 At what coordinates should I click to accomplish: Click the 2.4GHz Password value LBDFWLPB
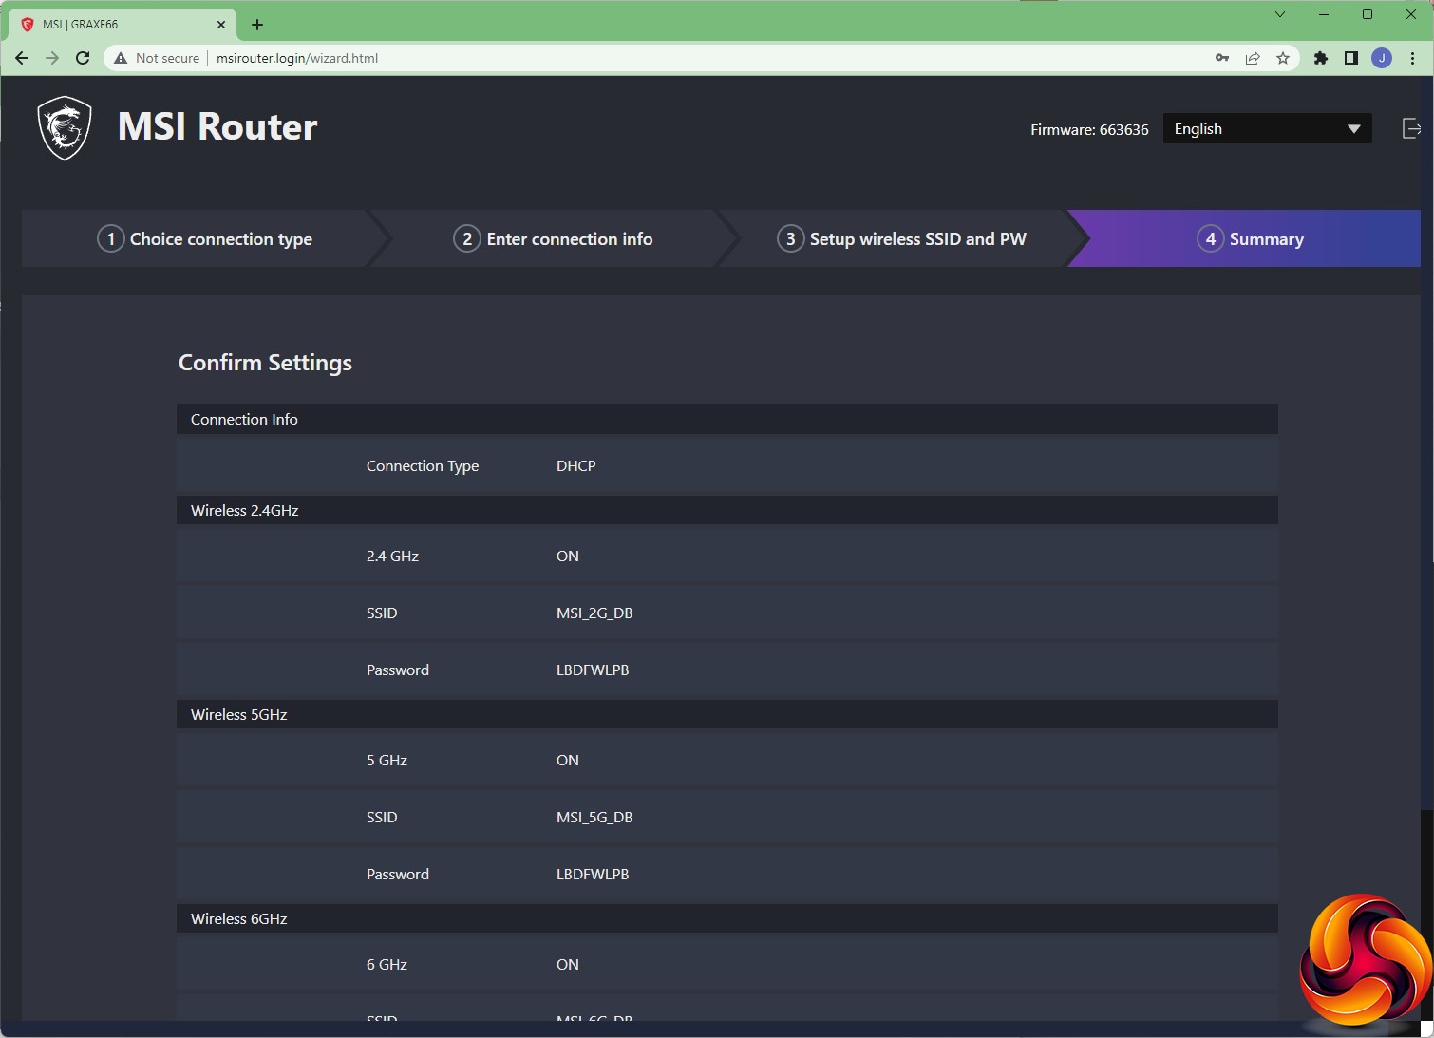[x=593, y=670]
